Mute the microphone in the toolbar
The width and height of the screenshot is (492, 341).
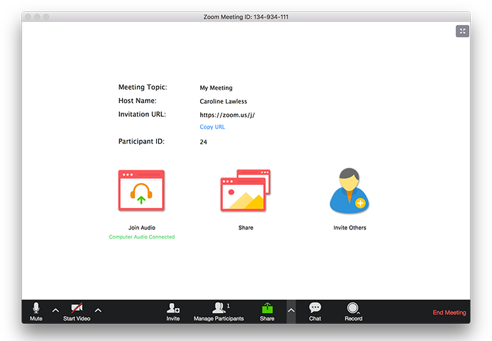click(x=36, y=311)
